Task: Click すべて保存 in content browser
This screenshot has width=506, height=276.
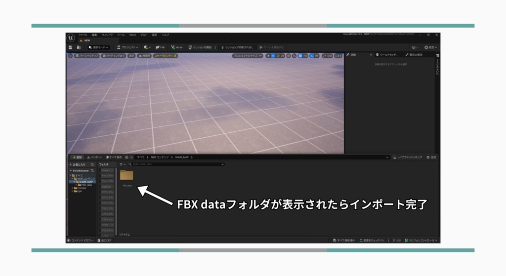Action: tap(114, 158)
